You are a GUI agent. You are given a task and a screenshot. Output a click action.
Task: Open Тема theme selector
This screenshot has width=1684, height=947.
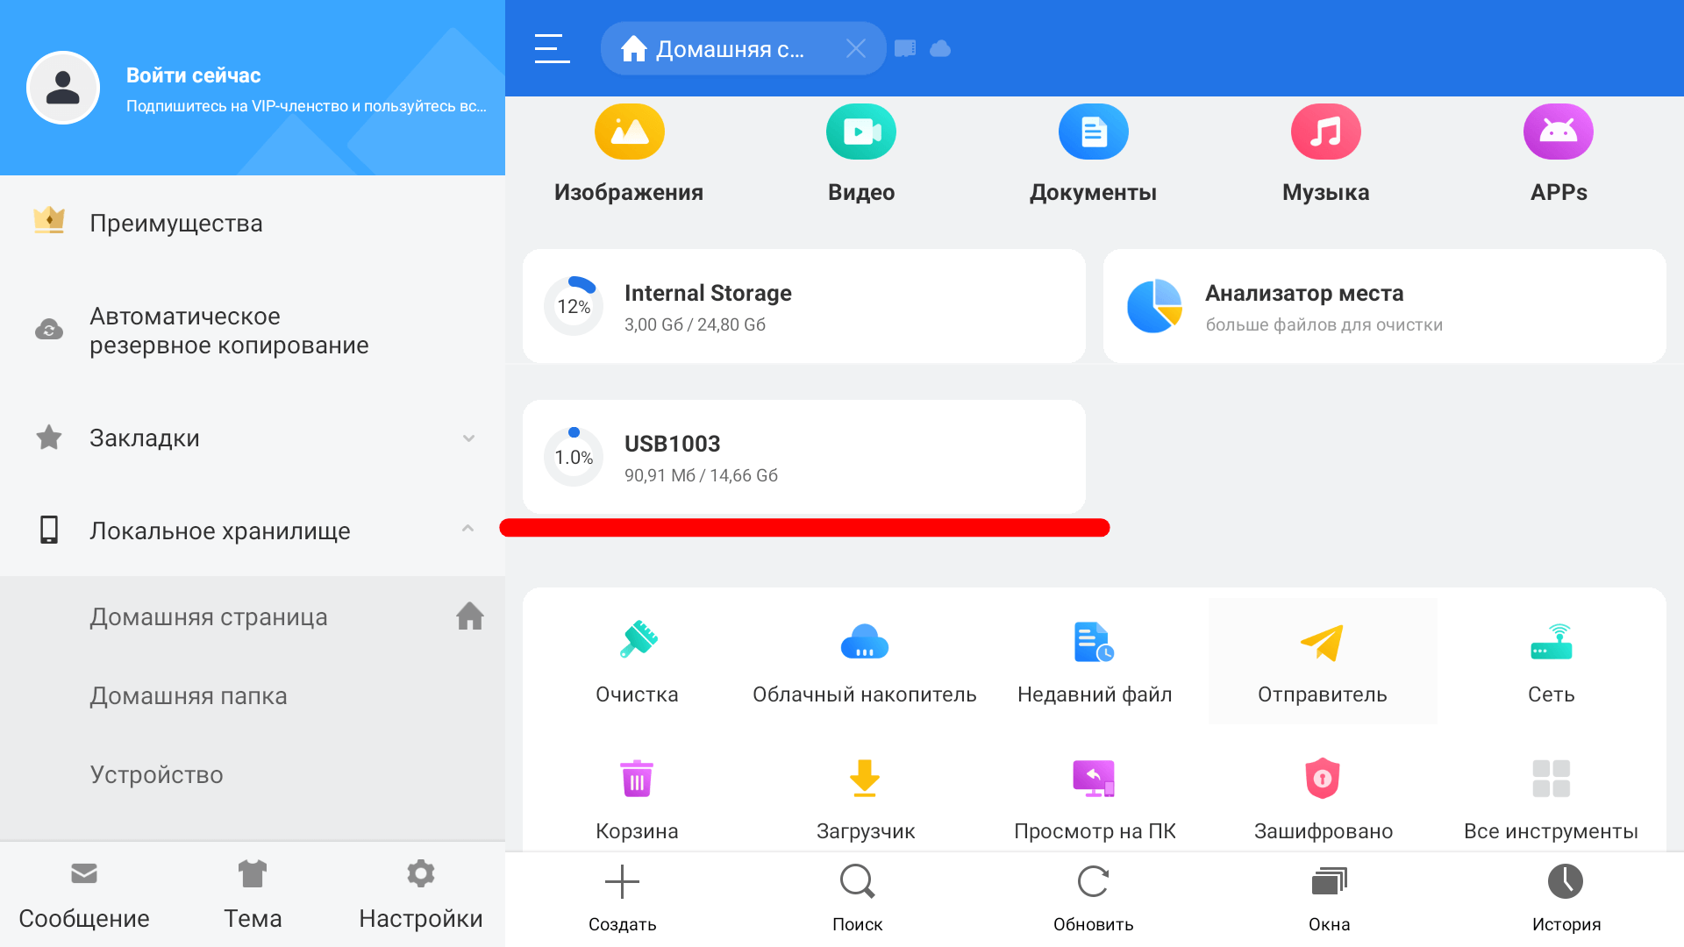click(x=253, y=896)
